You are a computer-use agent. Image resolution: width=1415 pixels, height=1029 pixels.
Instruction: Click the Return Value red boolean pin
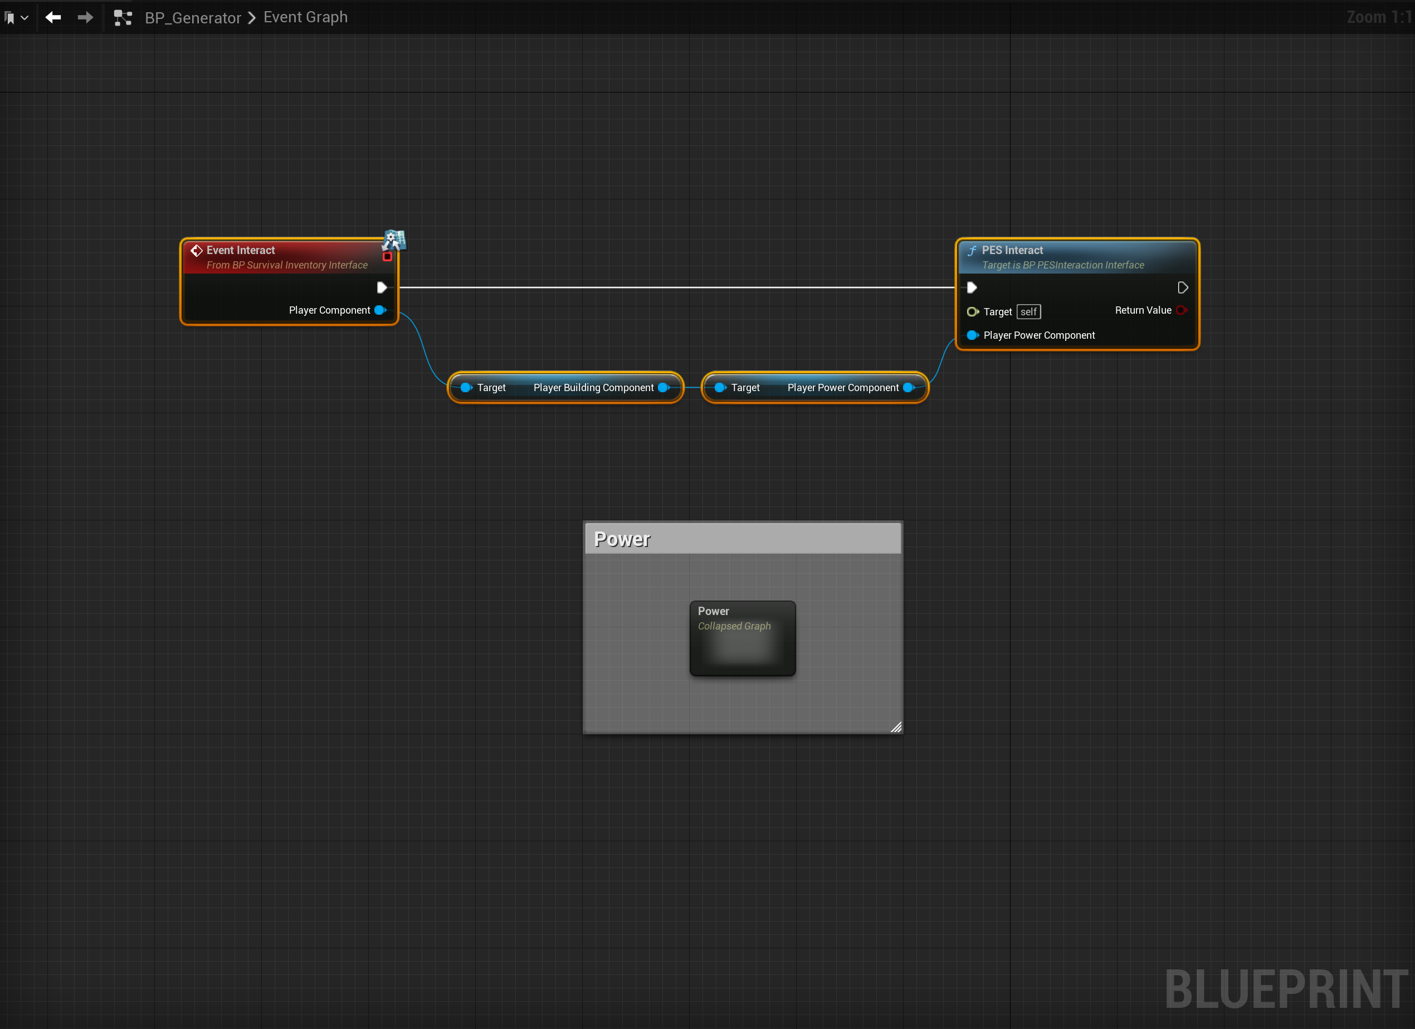1181,310
